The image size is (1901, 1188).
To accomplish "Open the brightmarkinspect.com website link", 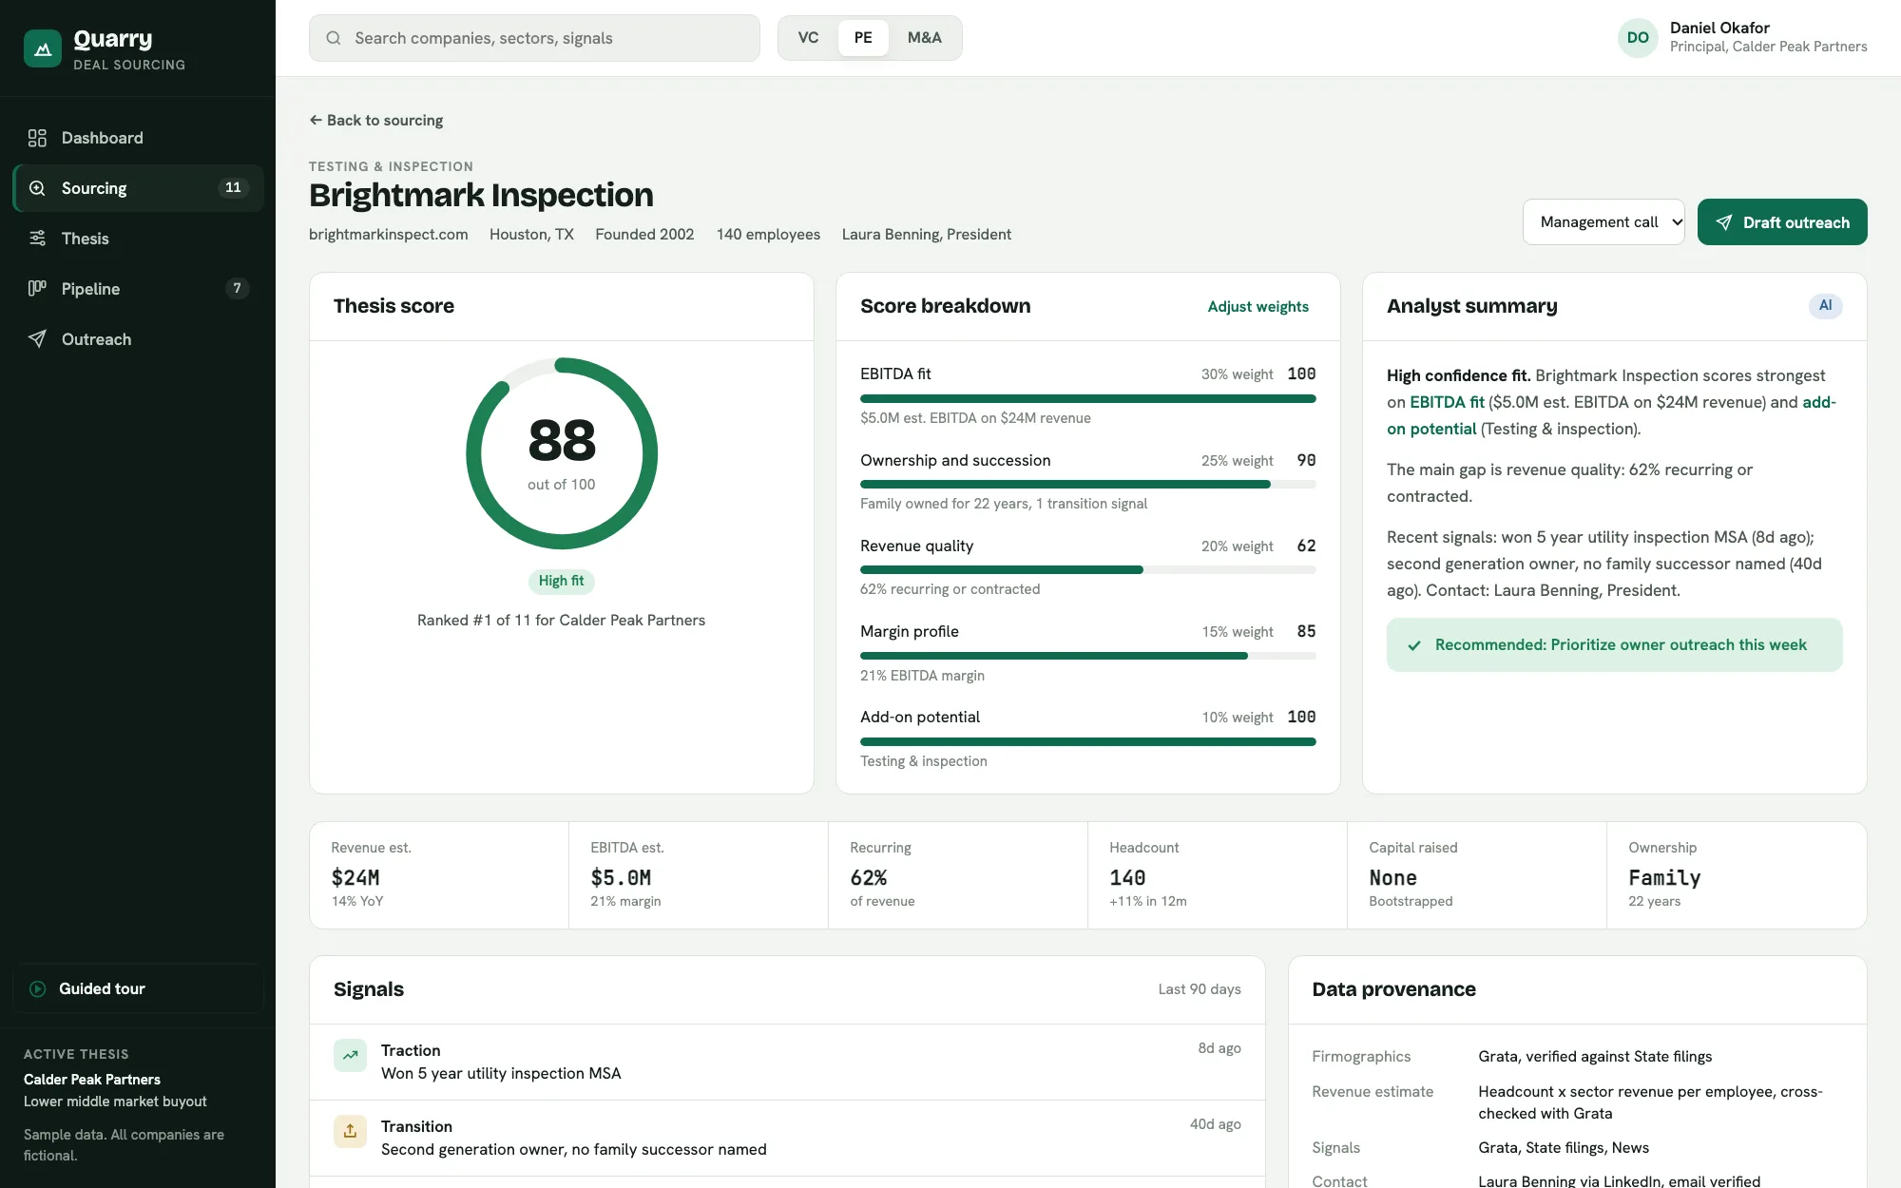I will click(x=388, y=235).
